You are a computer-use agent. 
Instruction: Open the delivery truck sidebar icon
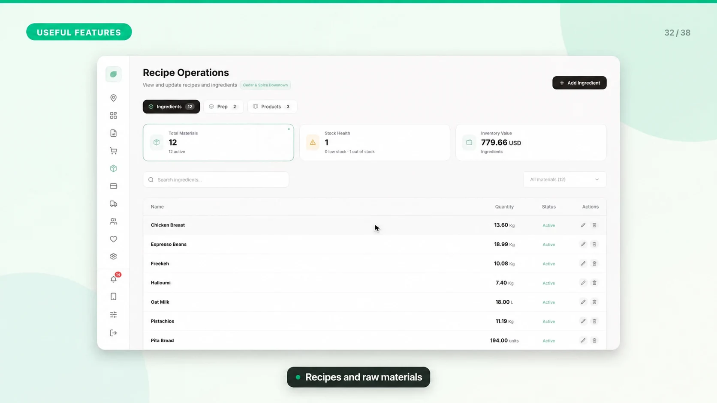(113, 204)
